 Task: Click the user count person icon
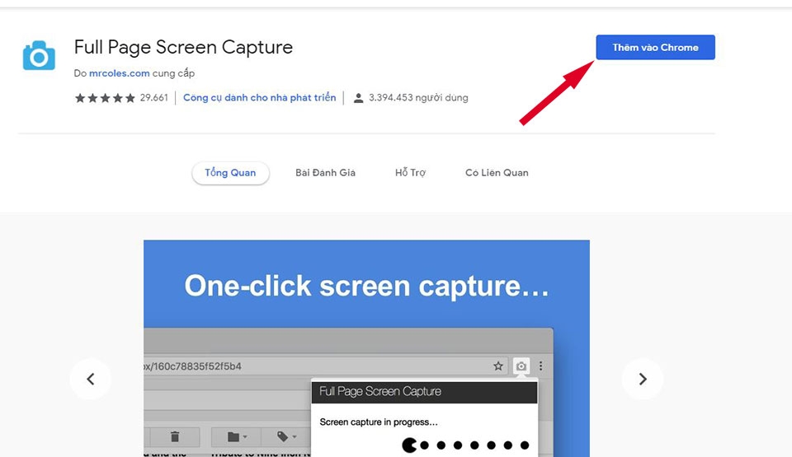click(358, 98)
